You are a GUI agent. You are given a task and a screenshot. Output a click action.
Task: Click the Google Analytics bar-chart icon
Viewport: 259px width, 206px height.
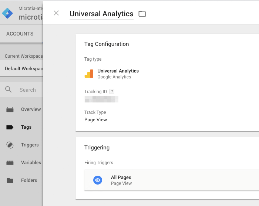[x=89, y=74]
